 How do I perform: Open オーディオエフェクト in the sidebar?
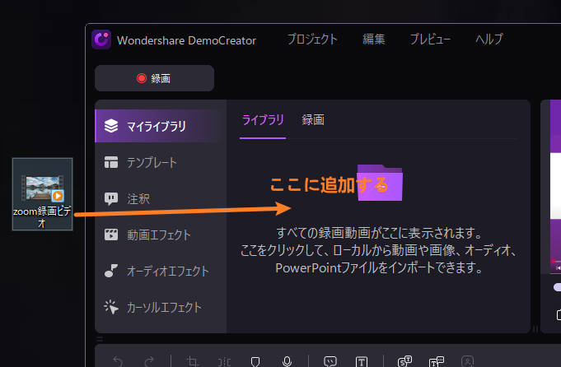pyautogui.click(x=161, y=271)
